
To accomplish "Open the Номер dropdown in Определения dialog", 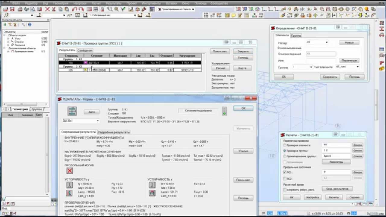I will click(x=327, y=42).
